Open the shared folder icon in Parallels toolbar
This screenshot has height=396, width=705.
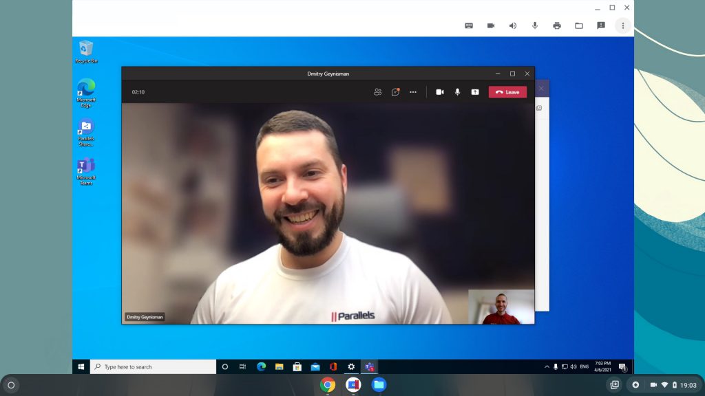(x=578, y=25)
